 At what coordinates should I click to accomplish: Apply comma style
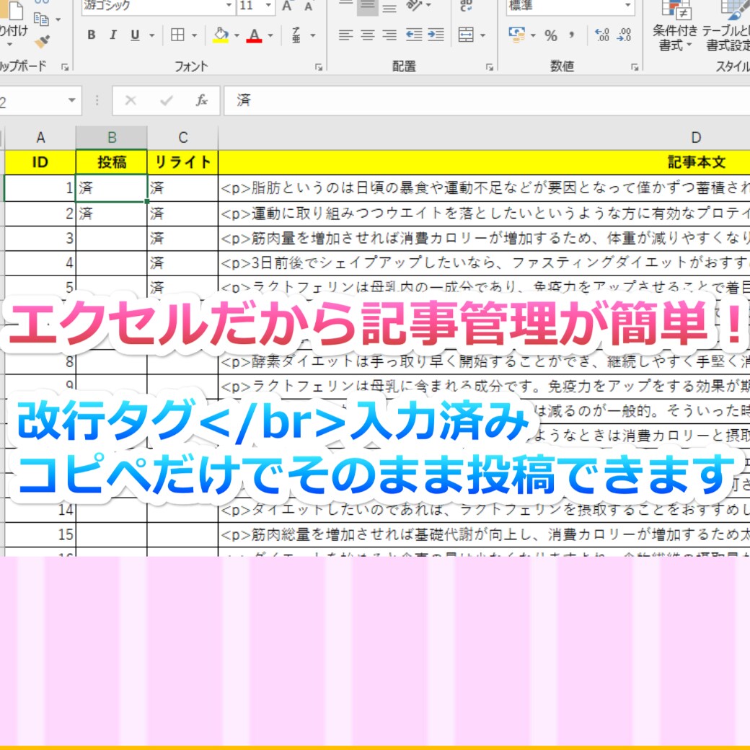tap(572, 35)
